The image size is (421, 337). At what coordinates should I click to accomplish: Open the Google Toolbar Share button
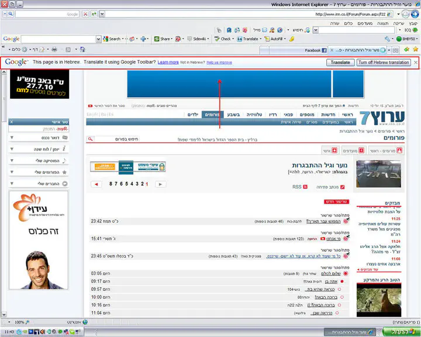pos(164,39)
